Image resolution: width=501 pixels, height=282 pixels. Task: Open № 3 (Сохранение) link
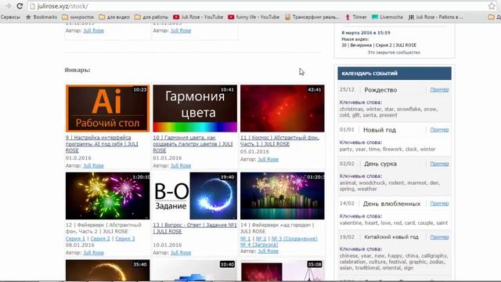pos(294,238)
